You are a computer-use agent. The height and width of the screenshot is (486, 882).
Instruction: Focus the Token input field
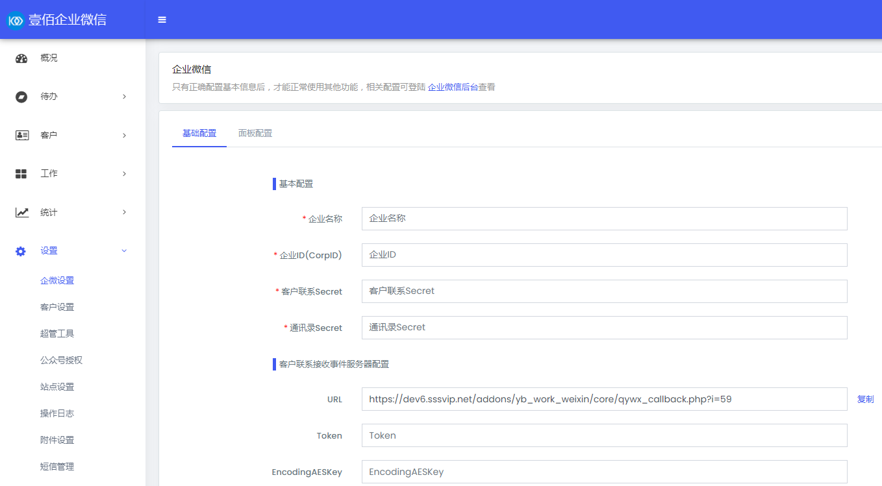(604, 435)
